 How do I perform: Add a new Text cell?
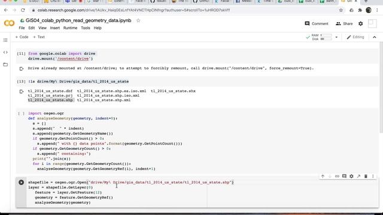39,37
